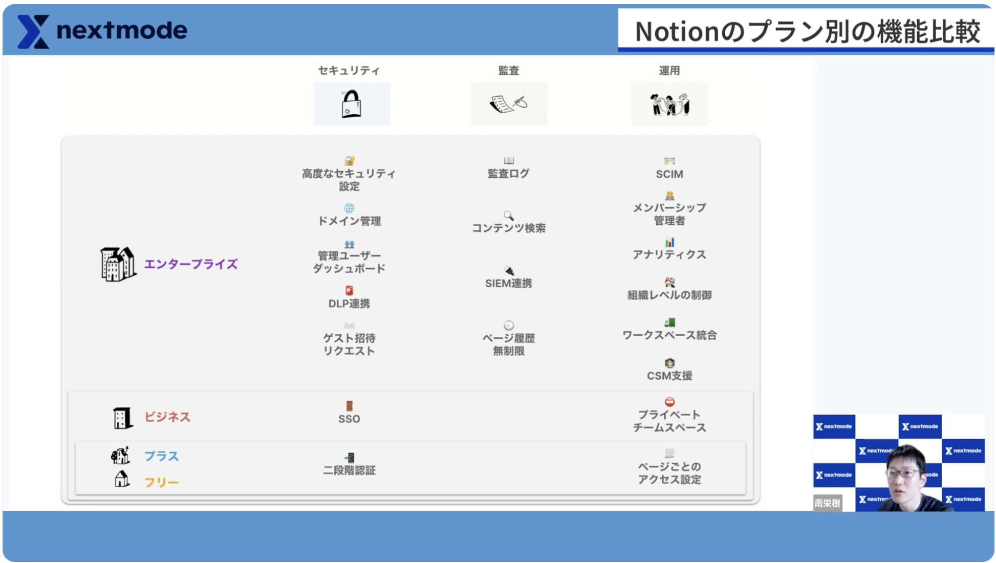Click the globe icon for ドメイン管理
Viewport: 996px width, 563px height.
350,208
